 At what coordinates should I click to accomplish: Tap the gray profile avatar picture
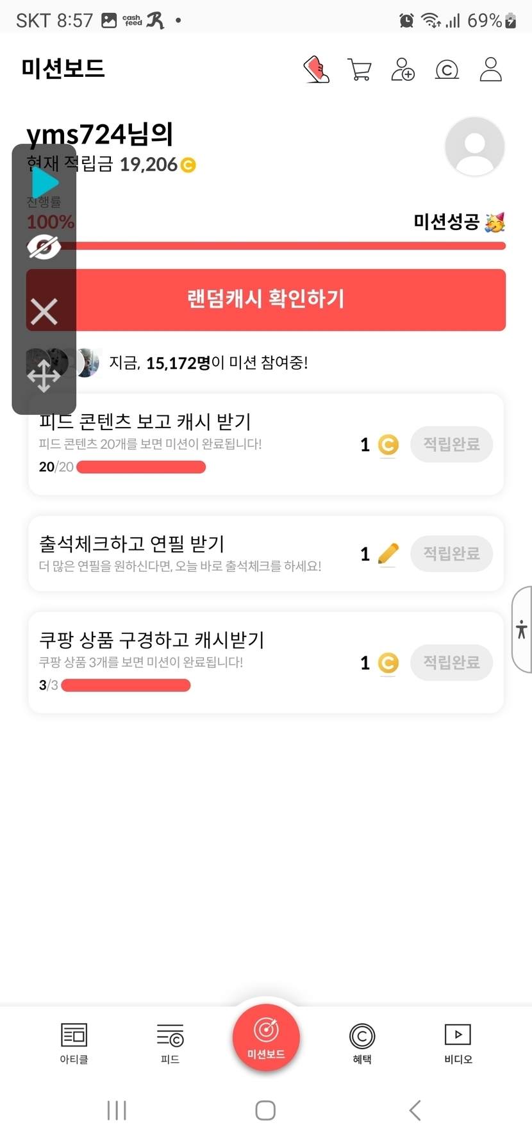point(474,147)
